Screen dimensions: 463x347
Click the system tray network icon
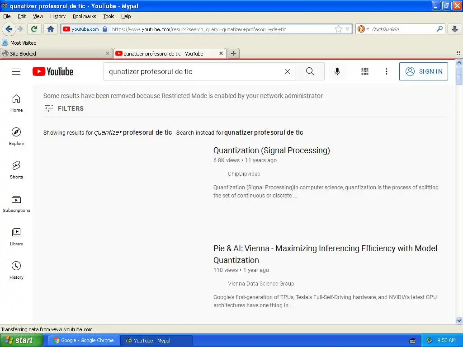pyautogui.click(x=429, y=340)
